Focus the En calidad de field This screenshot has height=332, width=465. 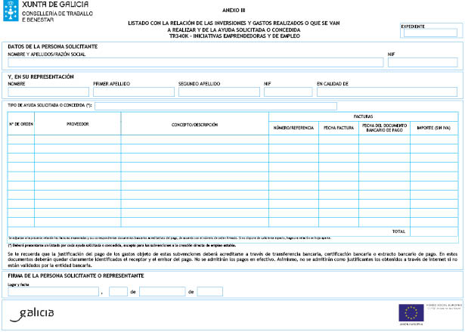click(385, 92)
